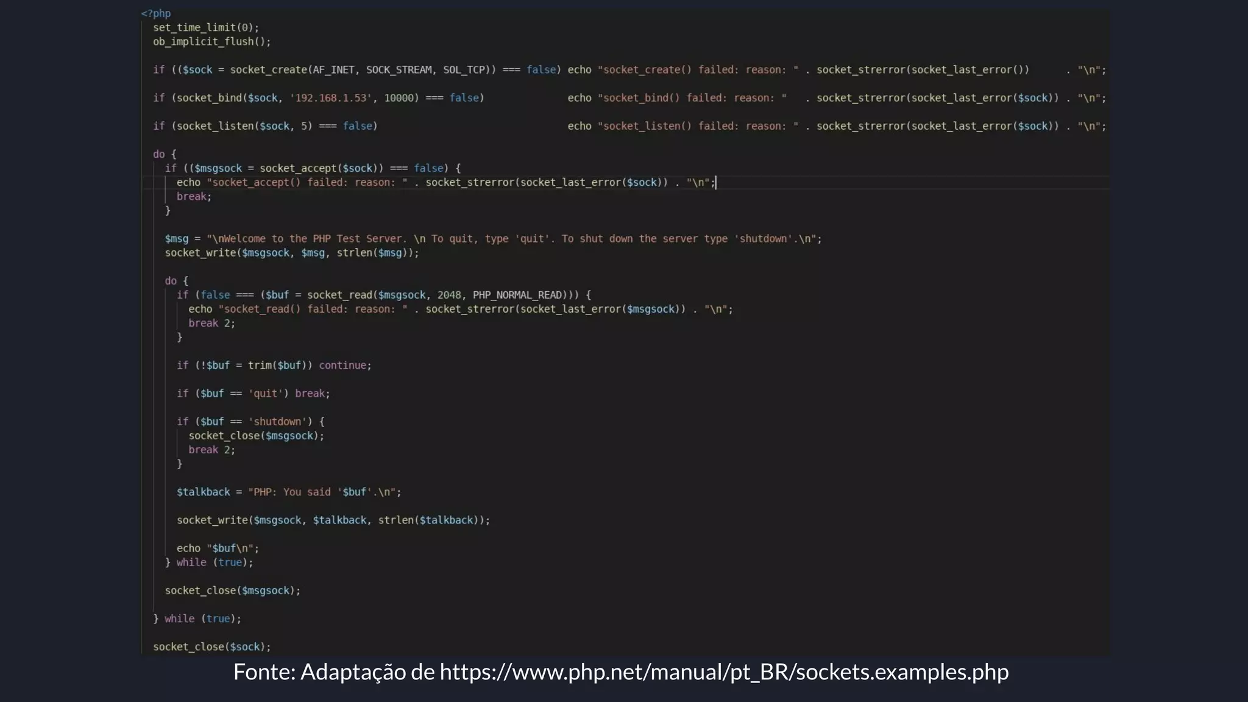The width and height of the screenshot is (1248, 702).
Task: Click socket_write($msgsock, $msg, strlen($msg)); line
Action: [292, 253]
